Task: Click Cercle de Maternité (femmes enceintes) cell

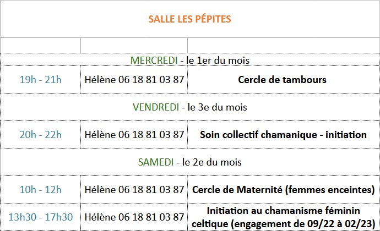Action: pyautogui.click(x=283, y=190)
